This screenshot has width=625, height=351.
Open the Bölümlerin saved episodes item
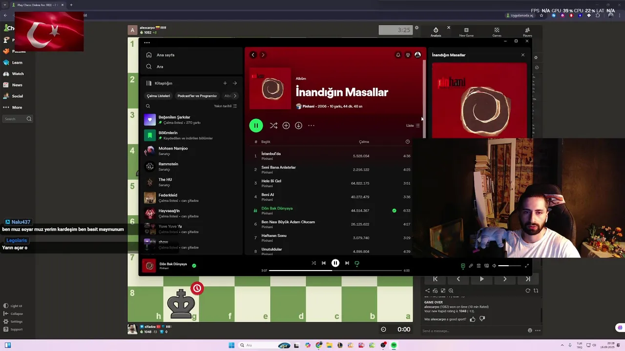[191, 135]
